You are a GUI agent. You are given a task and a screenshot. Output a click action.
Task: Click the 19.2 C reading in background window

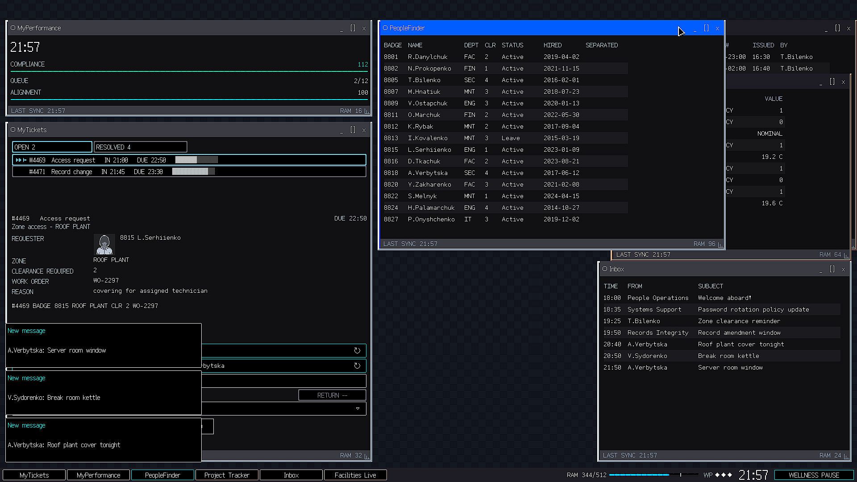(x=772, y=157)
